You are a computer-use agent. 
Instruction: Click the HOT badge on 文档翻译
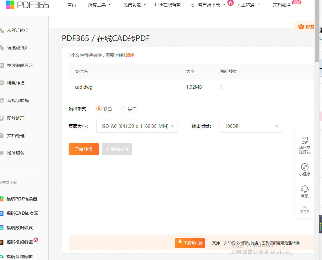(x=297, y=2)
